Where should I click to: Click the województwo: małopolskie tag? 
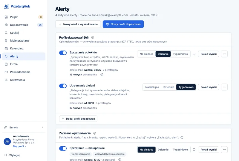click(110, 154)
